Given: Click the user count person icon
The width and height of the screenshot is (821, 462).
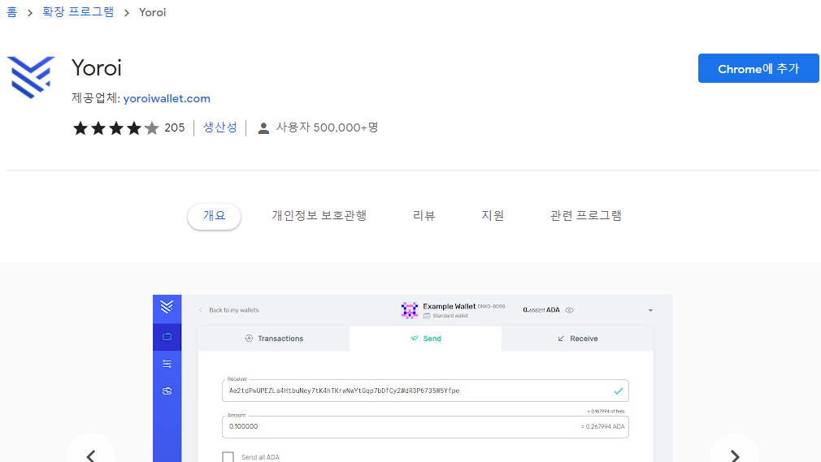Looking at the screenshot, I should [x=263, y=127].
